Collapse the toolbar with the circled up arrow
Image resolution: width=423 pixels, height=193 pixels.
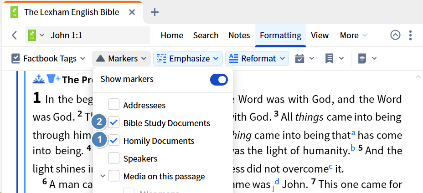pos(395,35)
